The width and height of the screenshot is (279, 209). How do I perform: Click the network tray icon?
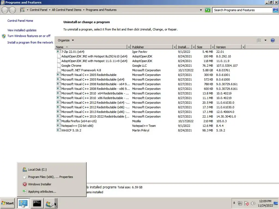[x=240, y=203]
